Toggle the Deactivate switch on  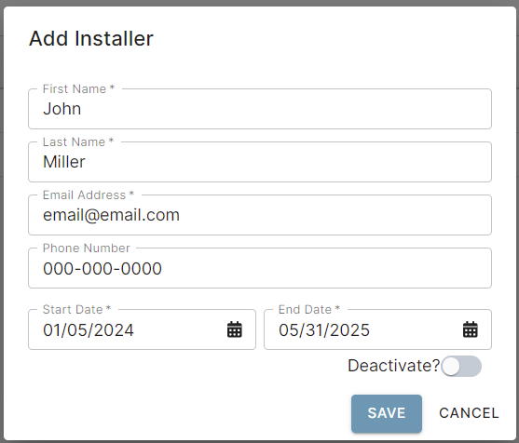[x=461, y=366]
